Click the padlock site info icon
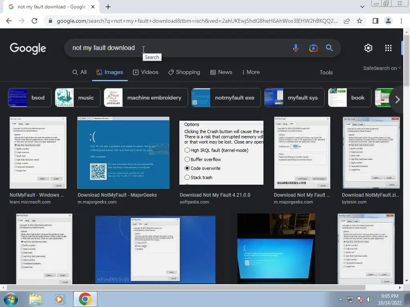The width and height of the screenshot is (410, 307). 50,21
